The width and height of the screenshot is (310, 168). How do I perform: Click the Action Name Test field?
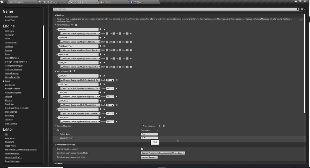[x=149, y=134]
